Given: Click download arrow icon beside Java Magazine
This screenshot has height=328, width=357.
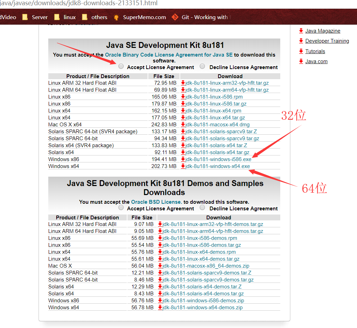Looking at the screenshot, I should click(301, 31).
